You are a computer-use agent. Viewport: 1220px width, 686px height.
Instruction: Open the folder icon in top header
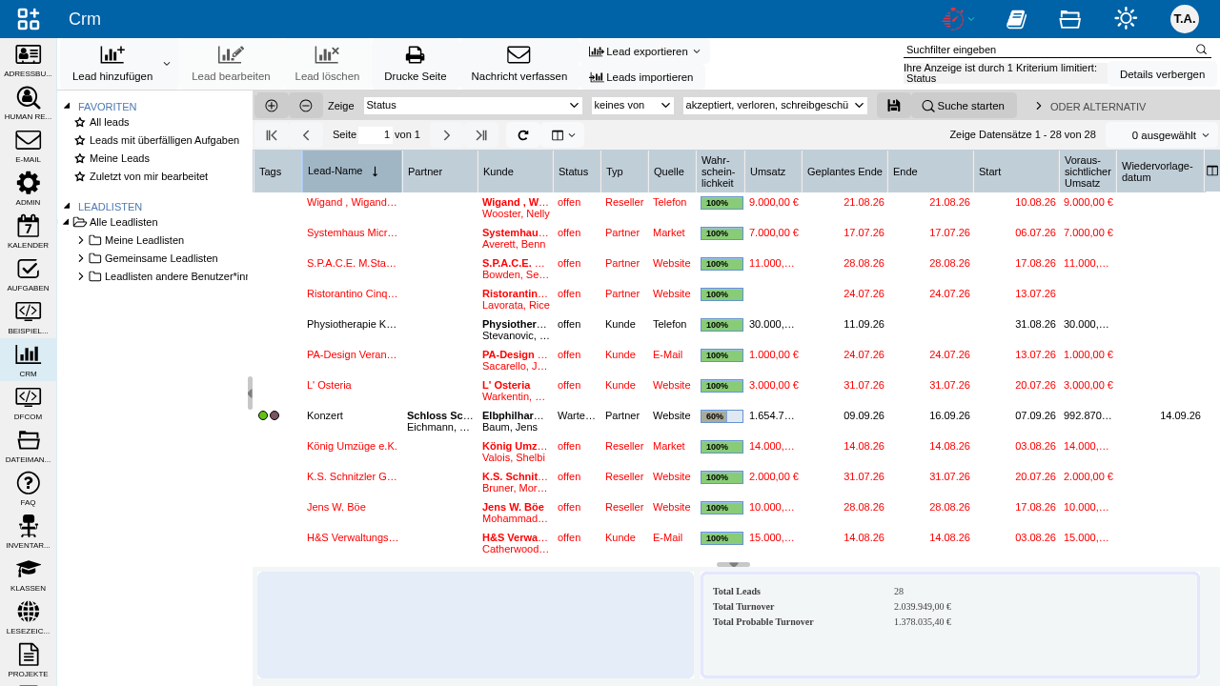1069,19
